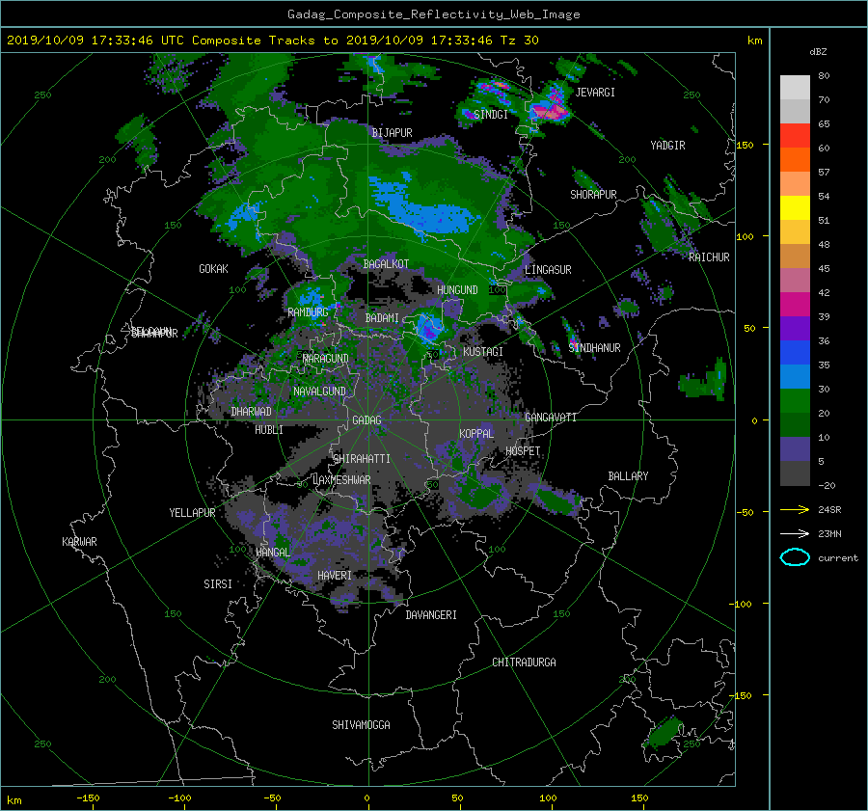Click the purple storm cell east of Badami

coord(429,329)
